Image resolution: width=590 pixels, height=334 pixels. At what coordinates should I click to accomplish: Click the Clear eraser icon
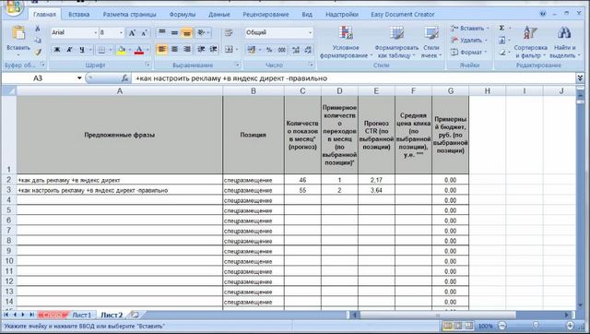pyautogui.click(x=501, y=53)
